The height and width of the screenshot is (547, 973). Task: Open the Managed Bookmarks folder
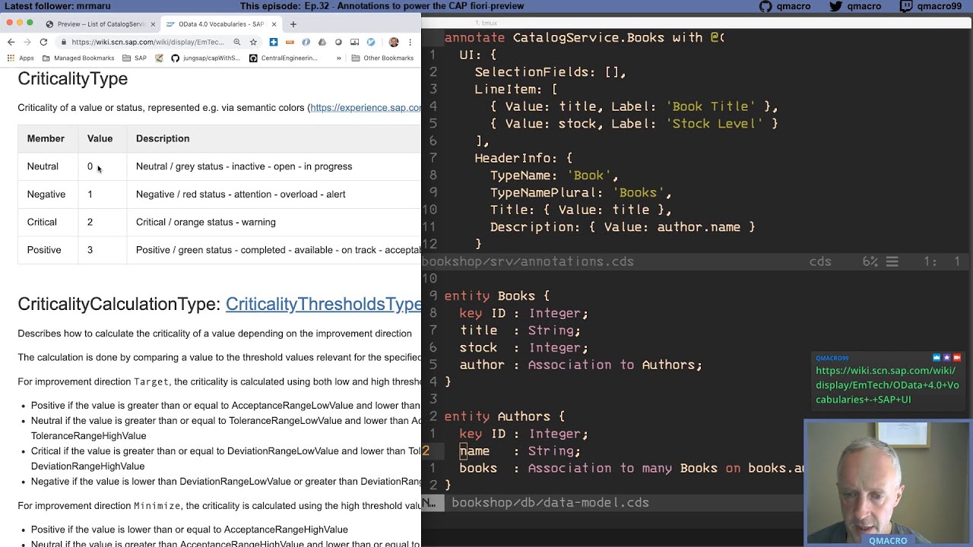(78, 58)
